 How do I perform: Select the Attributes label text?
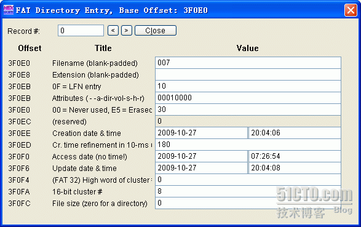98,98
